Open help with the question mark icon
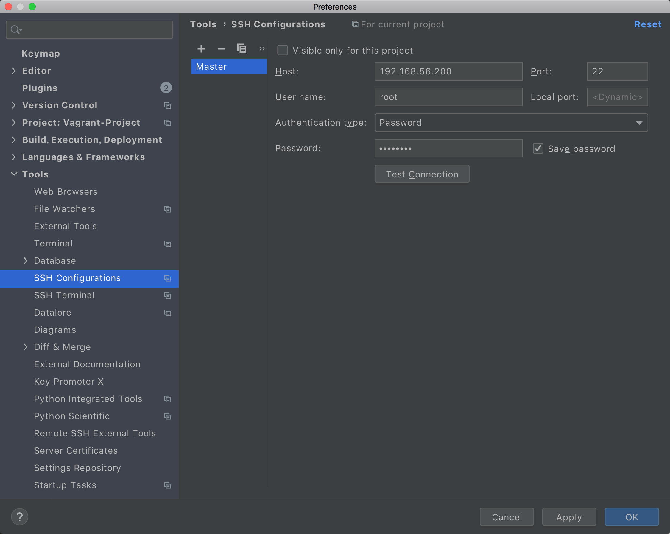Screen dimensions: 670x534 coord(20,517)
